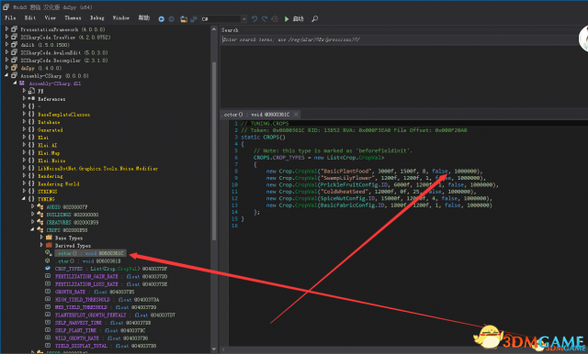Select the .cctor() method tree row
The width and height of the screenshot is (588, 354).
[90, 253]
